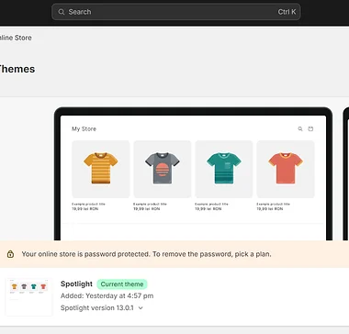349x334 pixels.
Task: Click the My Store title in the preview
Action: (x=84, y=128)
